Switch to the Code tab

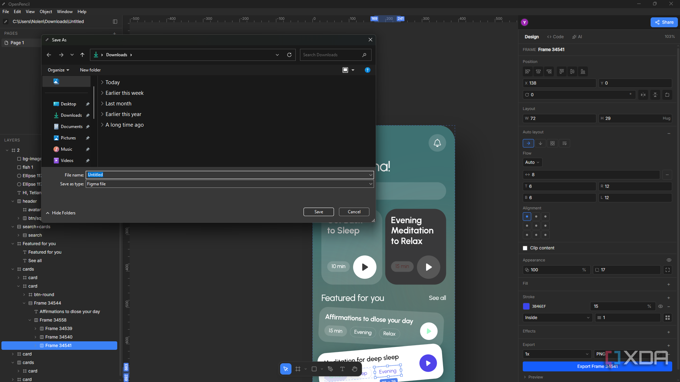click(555, 37)
